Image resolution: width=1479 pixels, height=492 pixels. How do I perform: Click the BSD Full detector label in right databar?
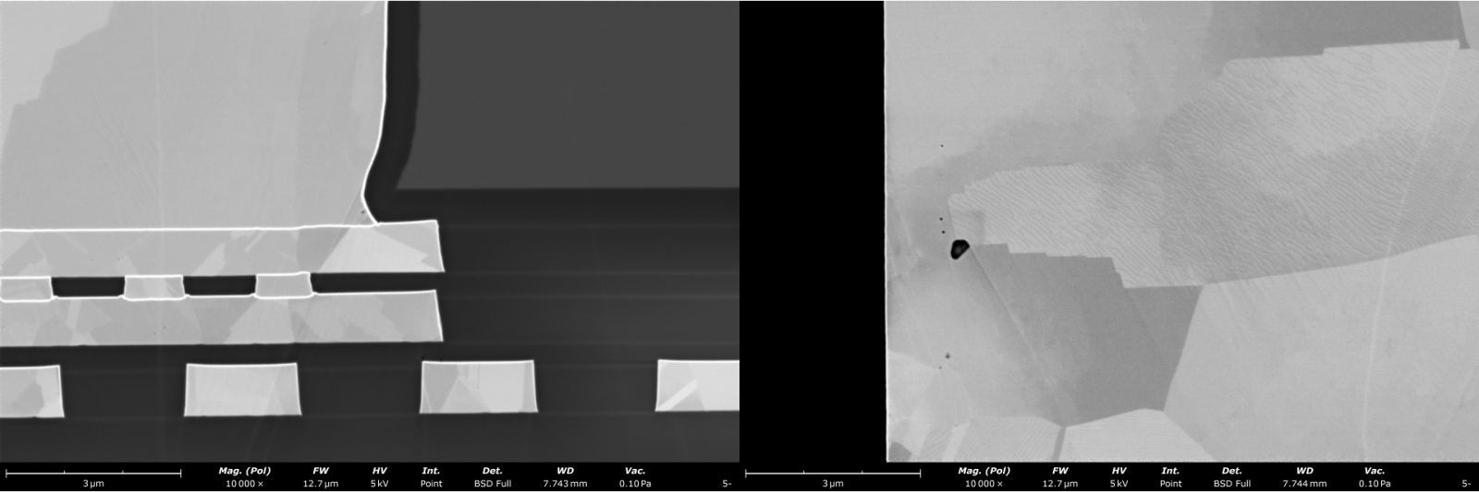1231,484
